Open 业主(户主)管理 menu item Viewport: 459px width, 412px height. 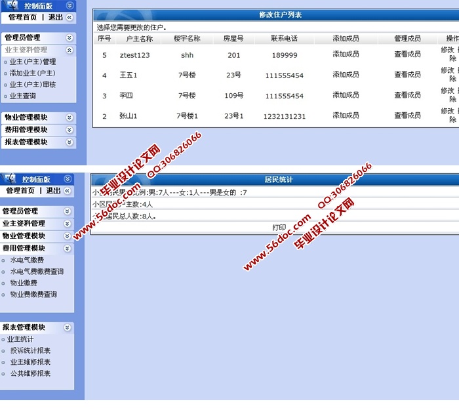33,62
